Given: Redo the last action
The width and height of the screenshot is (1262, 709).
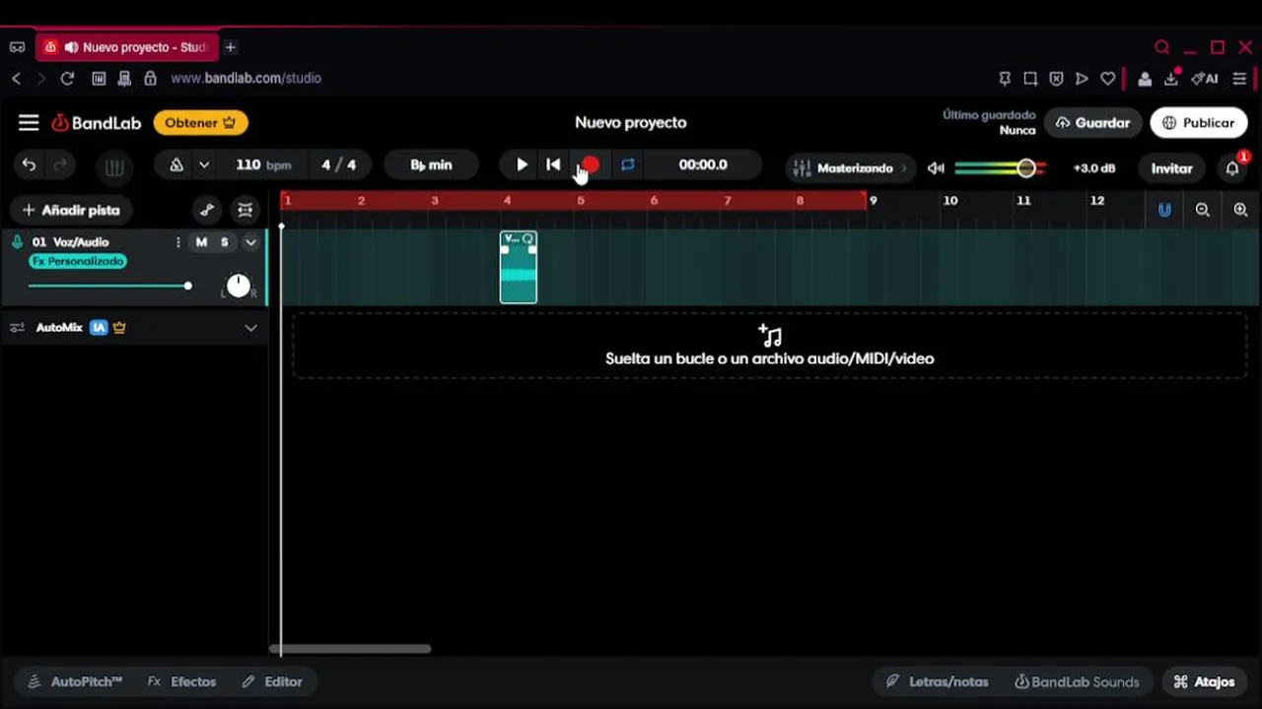Looking at the screenshot, I should click(59, 165).
